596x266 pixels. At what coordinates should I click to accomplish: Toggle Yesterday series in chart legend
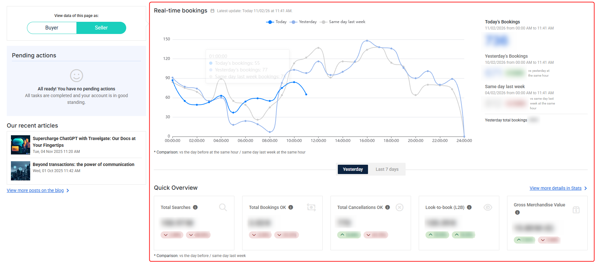coord(303,22)
